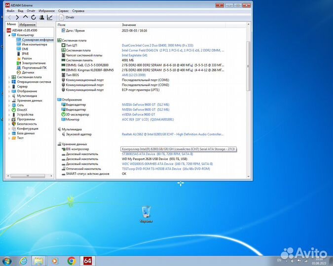Viewport: 333px width, 266px height.
Task: Open Windows Explorer from the taskbar
Action: pyautogui.click(x=38, y=261)
